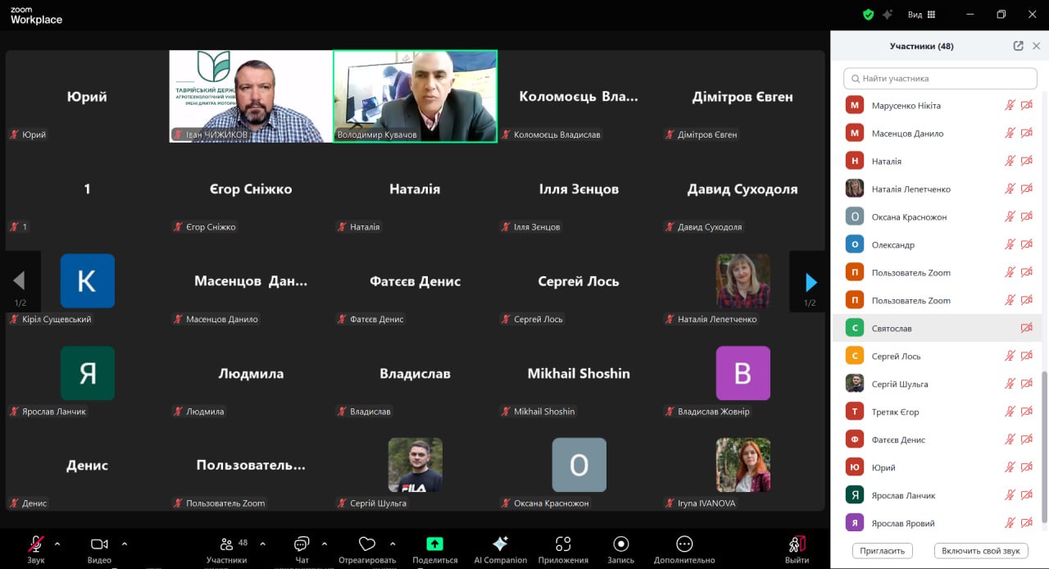Screen dimensions: 1049x569
Task: Open the Вид view layout menu
Action: click(921, 15)
